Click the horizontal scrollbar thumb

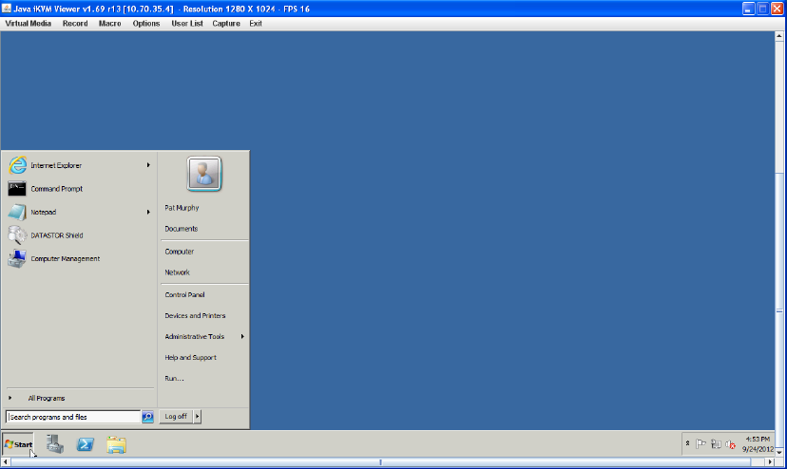click(x=381, y=462)
